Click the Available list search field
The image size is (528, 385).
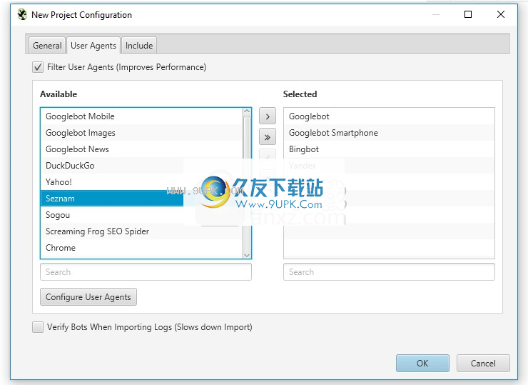pos(146,271)
